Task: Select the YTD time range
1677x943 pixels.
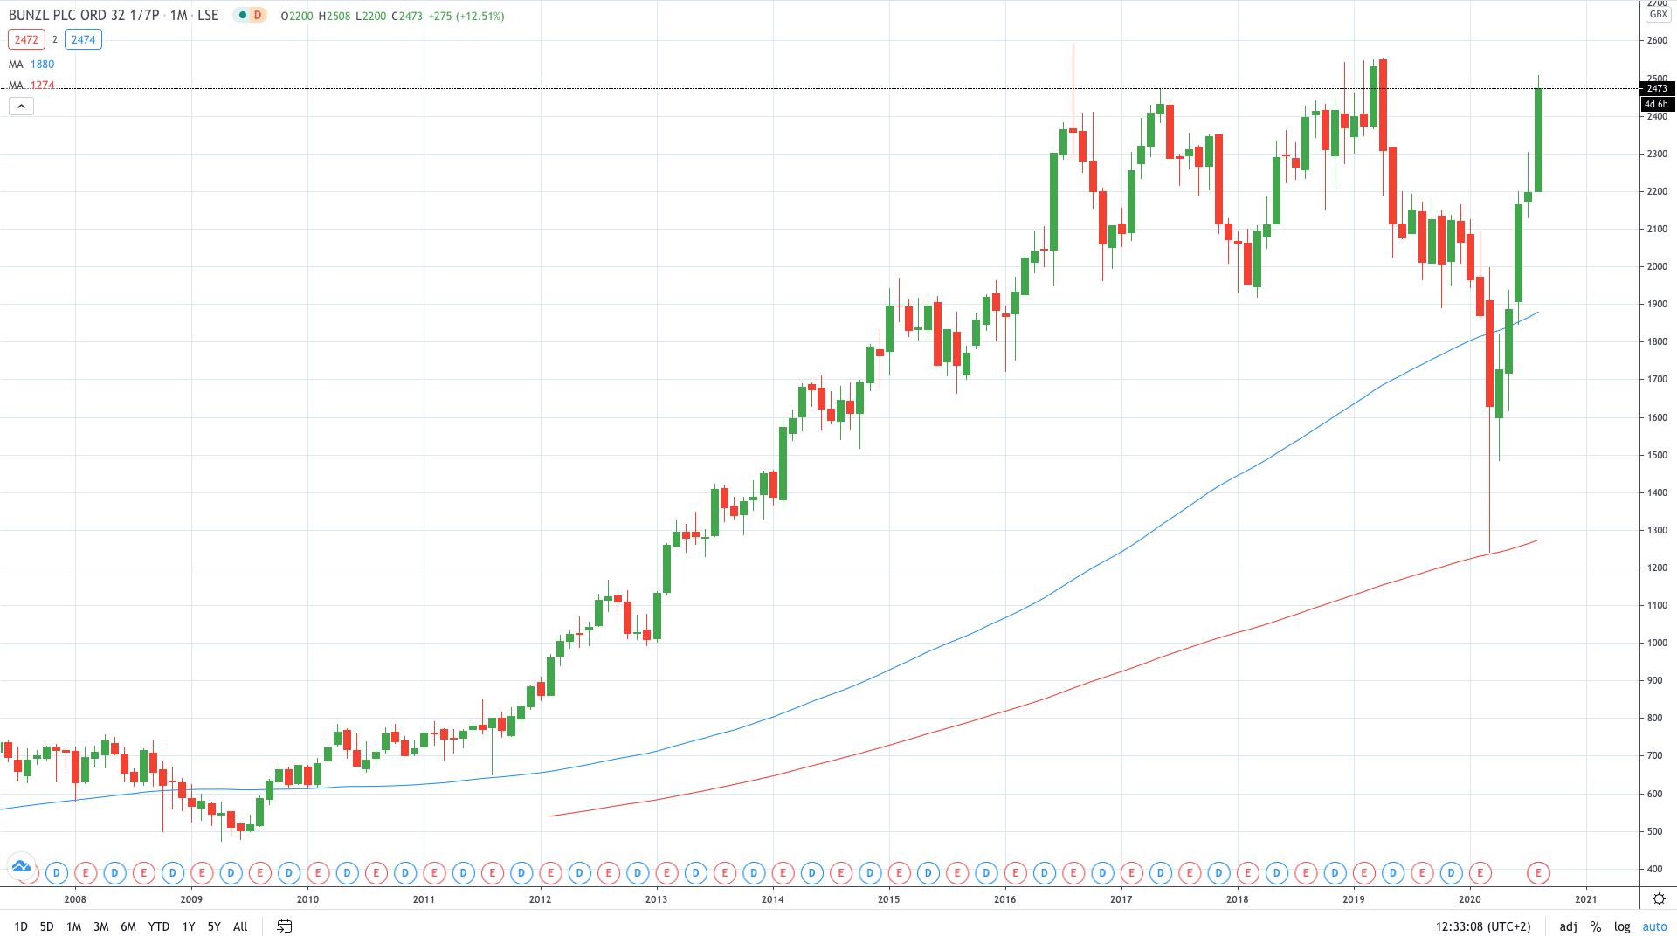Action: [x=159, y=926]
